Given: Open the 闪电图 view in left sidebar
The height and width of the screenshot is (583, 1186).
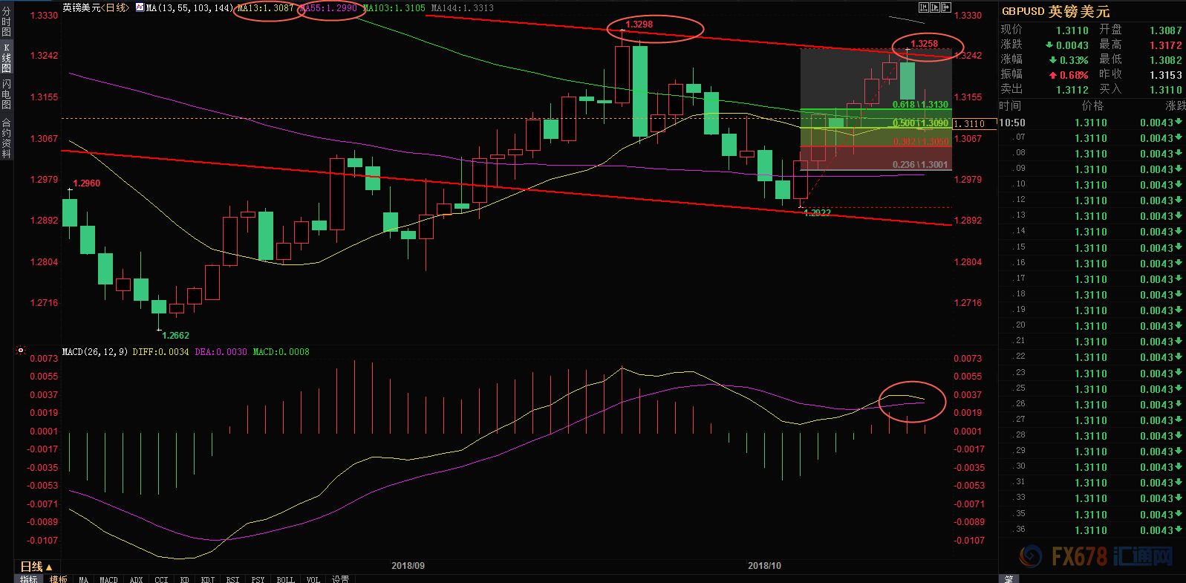Looking at the screenshot, I should [7, 94].
